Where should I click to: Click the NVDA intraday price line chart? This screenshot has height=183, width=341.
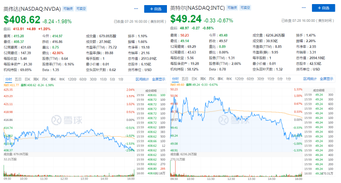[x=69, y=119]
